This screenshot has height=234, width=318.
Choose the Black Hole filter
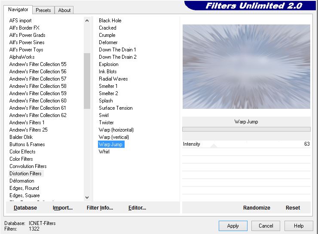[110, 21]
